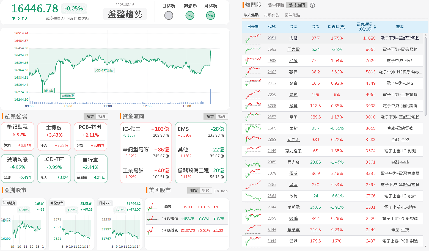This screenshot has width=429, height=251.
Task: Select 指數 toggle in 美國股市 section
Action: 206,191
